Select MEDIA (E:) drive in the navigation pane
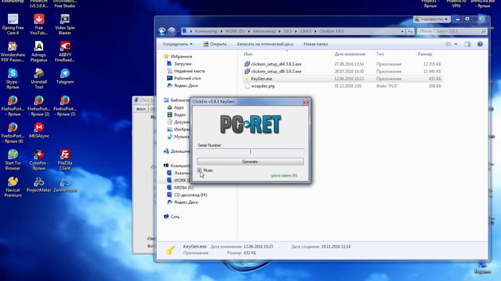 pos(183,188)
